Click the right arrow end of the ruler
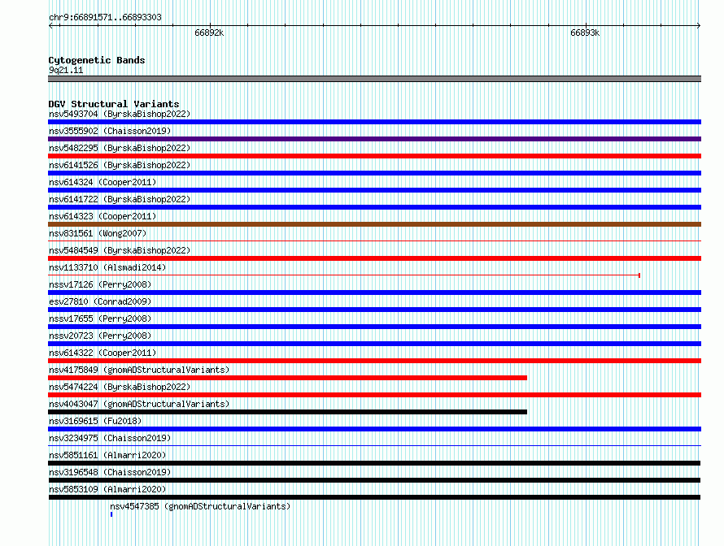 click(699, 26)
